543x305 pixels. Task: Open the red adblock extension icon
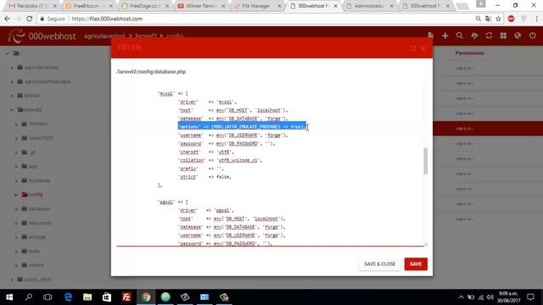(x=511, y=19)
